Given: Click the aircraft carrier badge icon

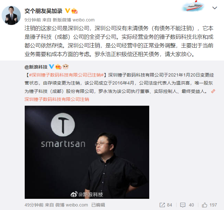Looking at the screenshot, I should click(x=193, y=6).
